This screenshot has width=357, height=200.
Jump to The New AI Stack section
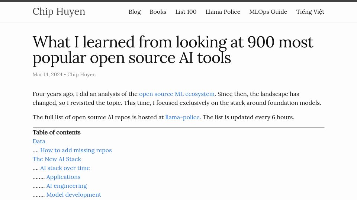[x=57, y=159]
